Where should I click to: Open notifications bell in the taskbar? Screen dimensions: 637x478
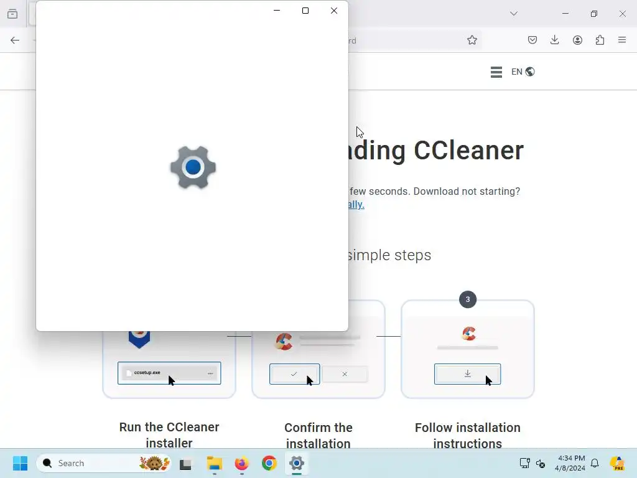click(x=595, y=463)
